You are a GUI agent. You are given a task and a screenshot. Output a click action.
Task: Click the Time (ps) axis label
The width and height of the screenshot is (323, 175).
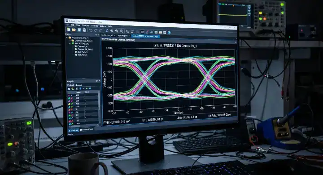[178, 112]
